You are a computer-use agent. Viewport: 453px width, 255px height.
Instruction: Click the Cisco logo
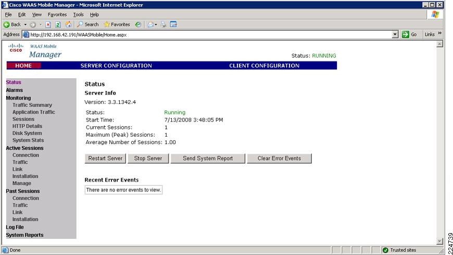(x=16, y=48)
